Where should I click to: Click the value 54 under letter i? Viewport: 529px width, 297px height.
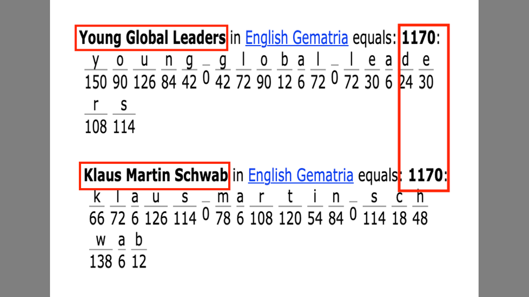click(x=315, y=219)
